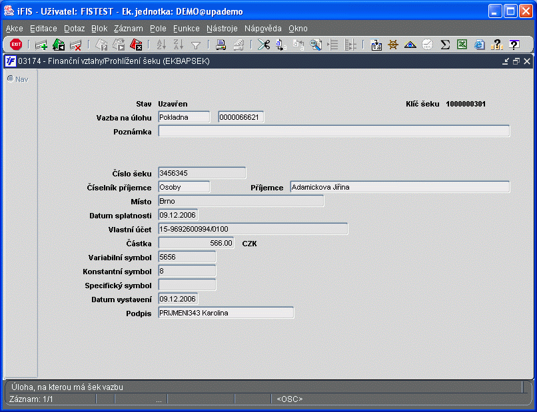Click the Konstantní symbol field
The height and width of the screenshot is (412, 537).
click(x=187, y=271)
